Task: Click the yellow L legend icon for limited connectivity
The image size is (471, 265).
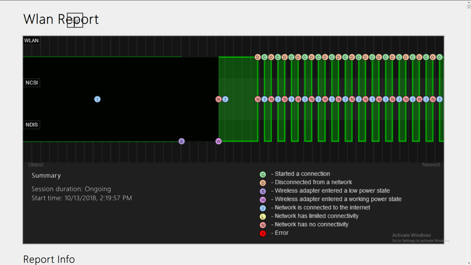Action: (x=263, y=216)
